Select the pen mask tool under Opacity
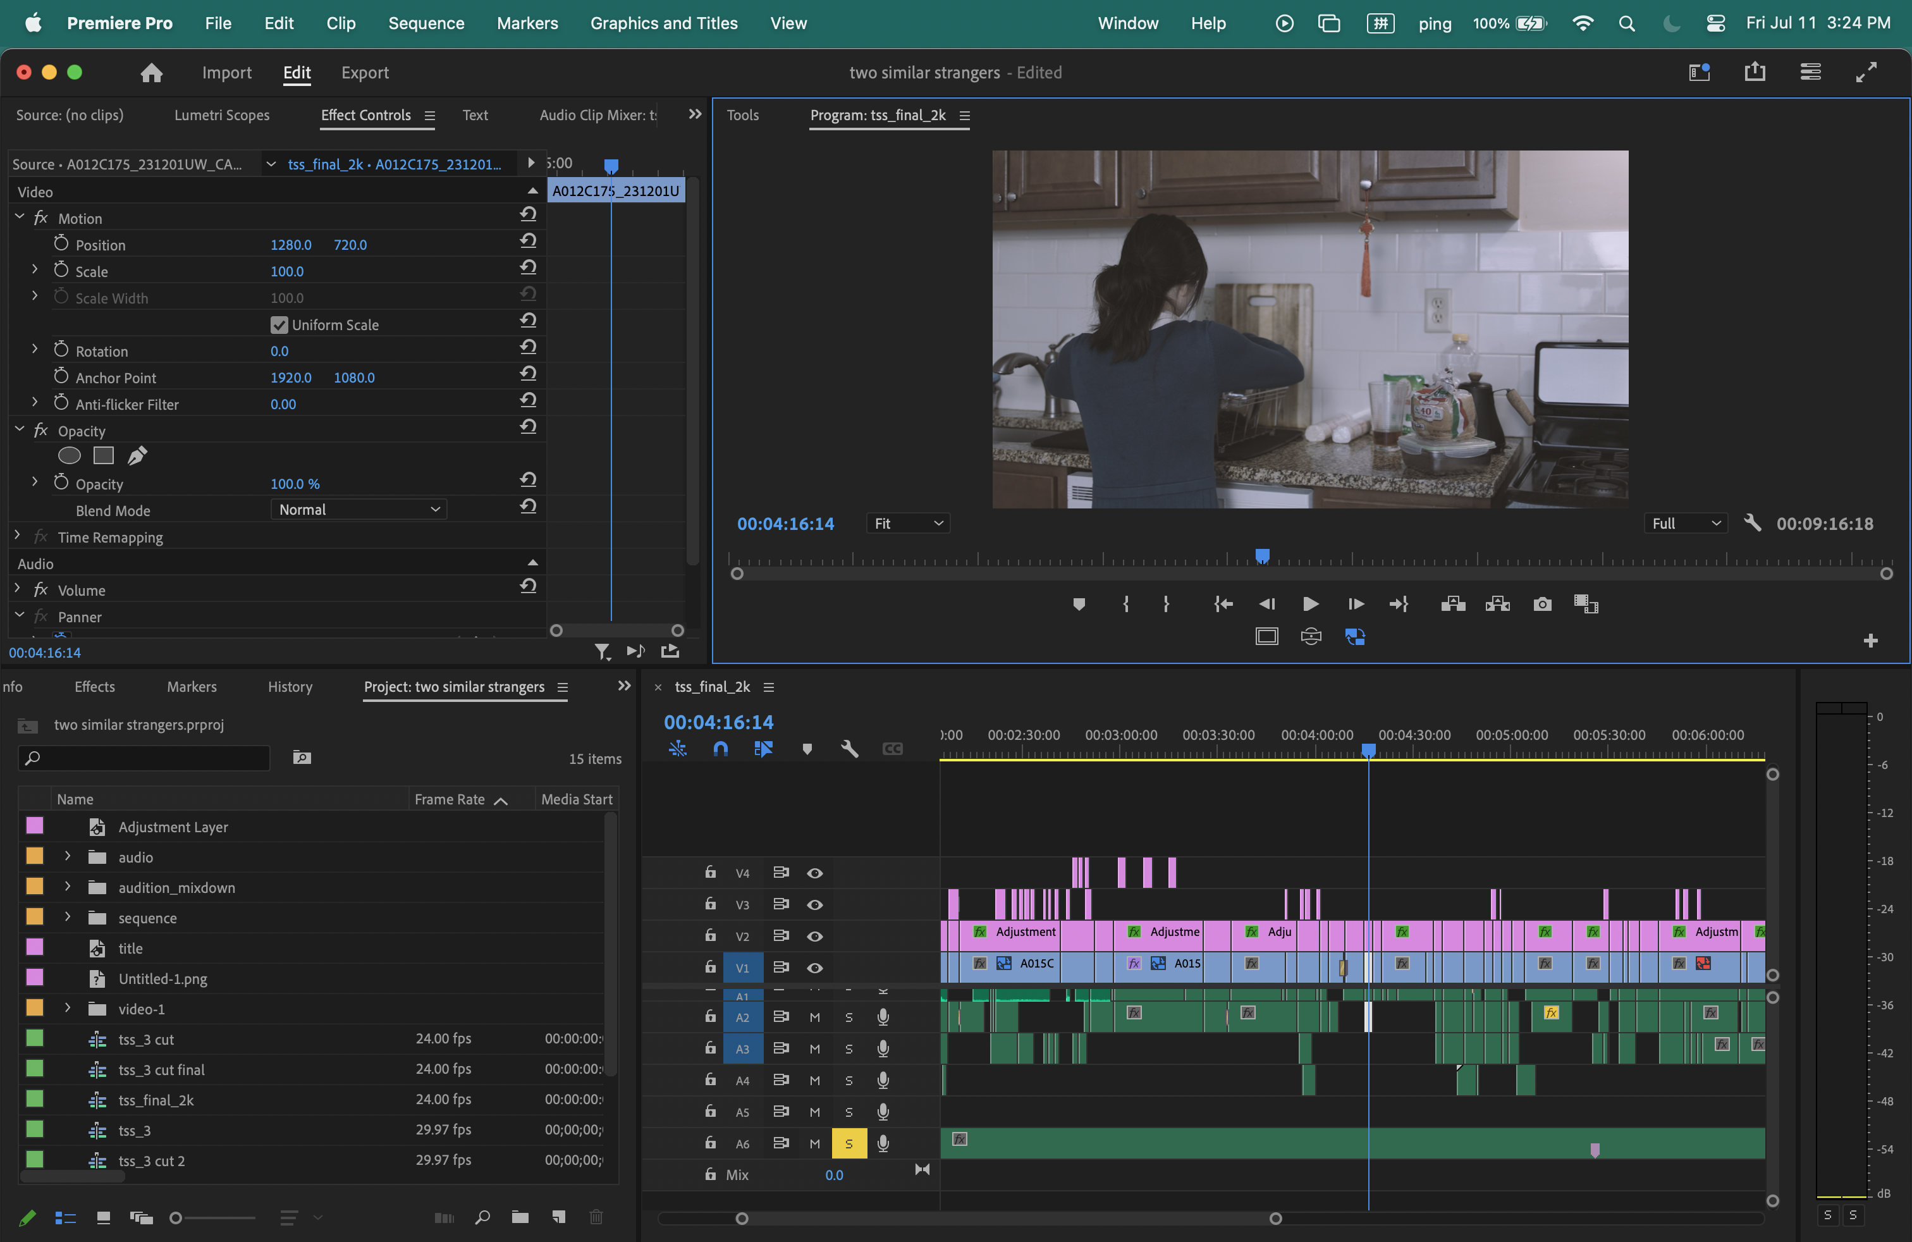This screenshot has height=1242, width=1912. (x=137, y=457)
